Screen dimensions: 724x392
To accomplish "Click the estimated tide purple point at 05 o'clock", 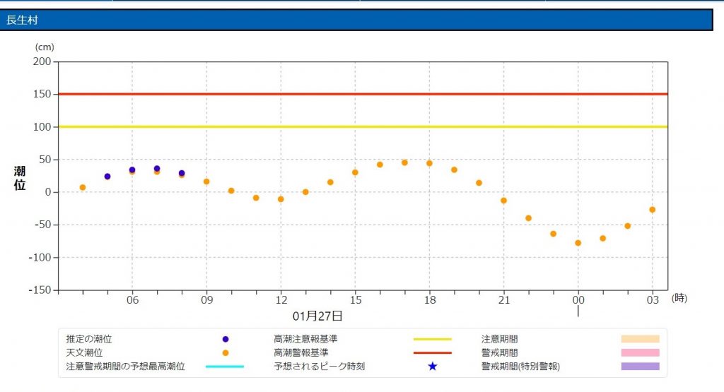I will [x=107, y=177].
